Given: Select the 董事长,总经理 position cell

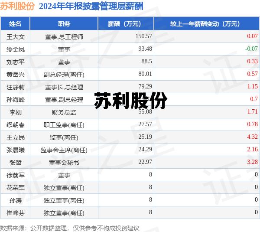Looking at the screenshot, I should tap(64, 87).
